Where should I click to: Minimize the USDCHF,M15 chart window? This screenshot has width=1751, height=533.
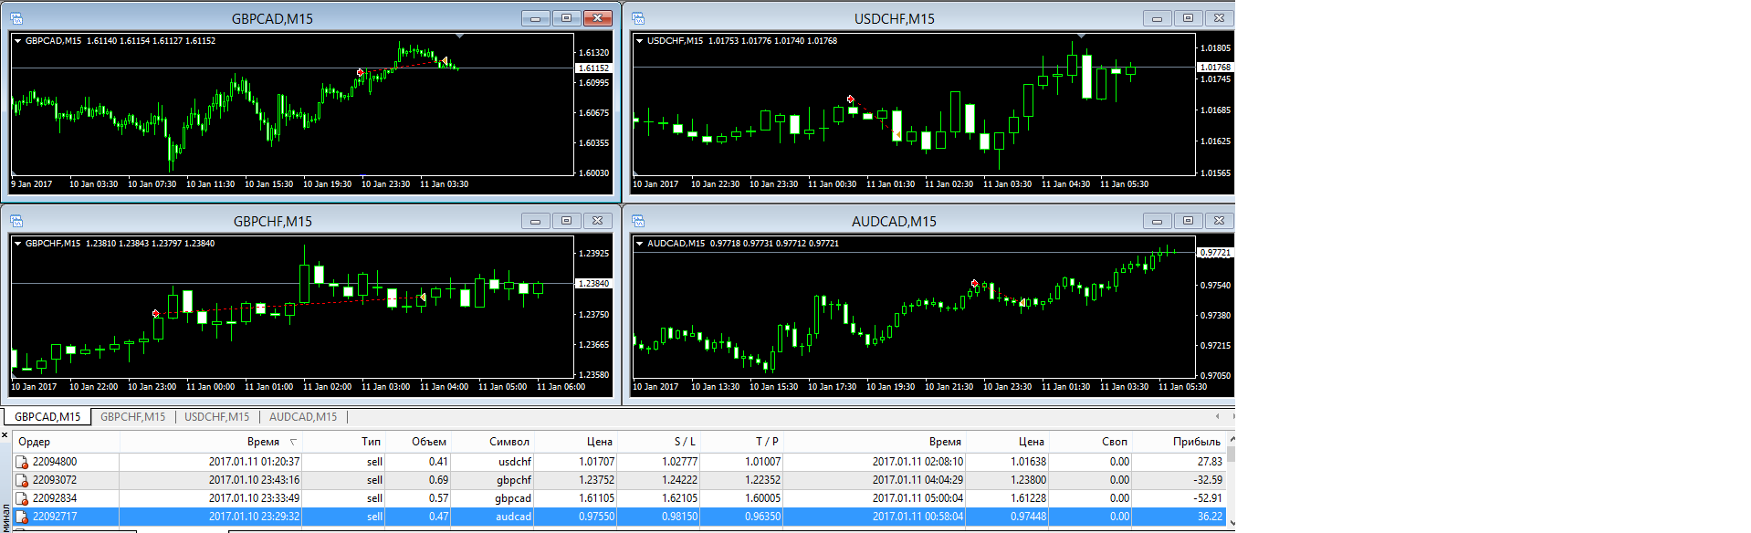(x=1157, y=18)
